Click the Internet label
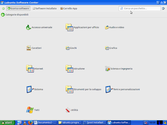 click(x=39, y=69)
